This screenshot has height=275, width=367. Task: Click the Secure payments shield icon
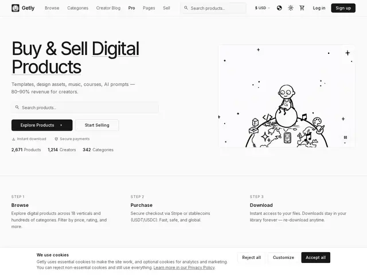pos(56,139)
